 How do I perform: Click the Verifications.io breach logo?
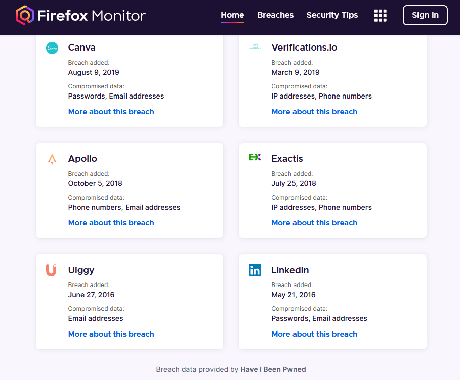(x=255, y=47)
